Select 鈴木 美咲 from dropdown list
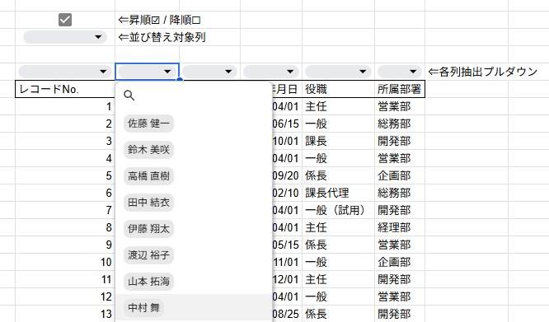 (149, 150)
